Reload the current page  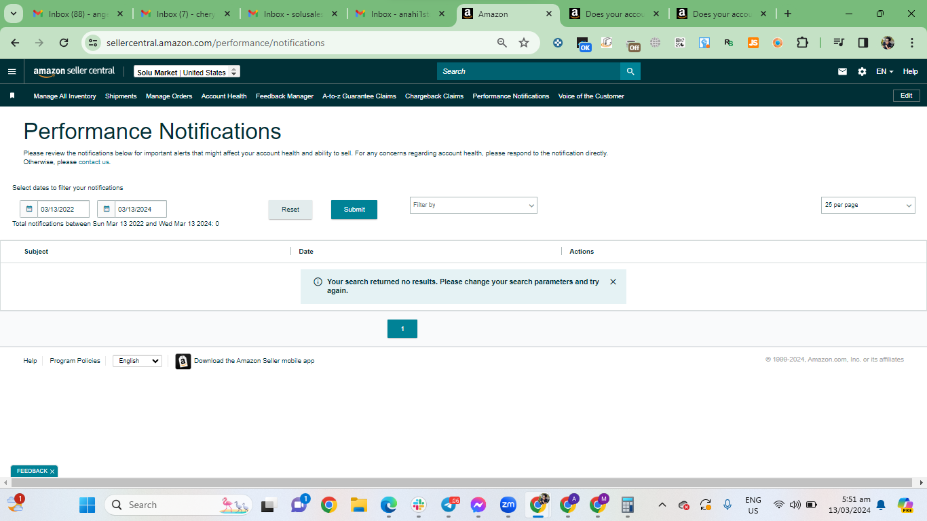64,43
